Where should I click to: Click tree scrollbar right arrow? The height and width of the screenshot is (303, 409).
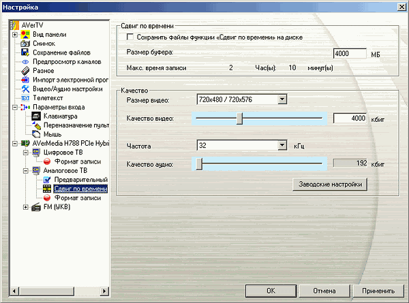(x=104, y=291)
